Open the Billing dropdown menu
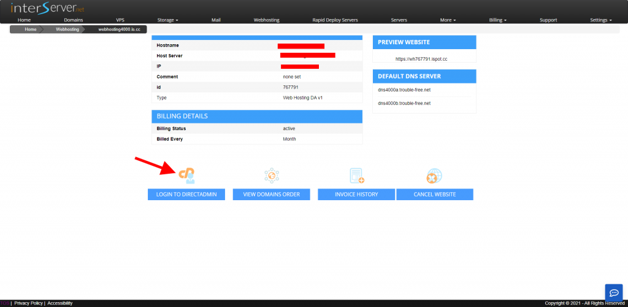 pyautogui.click(x=498, y=20)
